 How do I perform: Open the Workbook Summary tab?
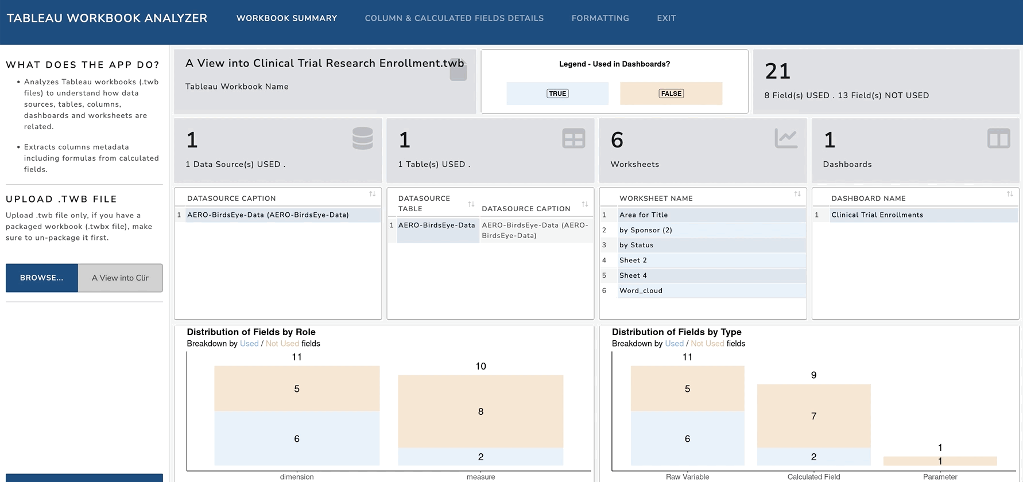(x=286, y=18)
